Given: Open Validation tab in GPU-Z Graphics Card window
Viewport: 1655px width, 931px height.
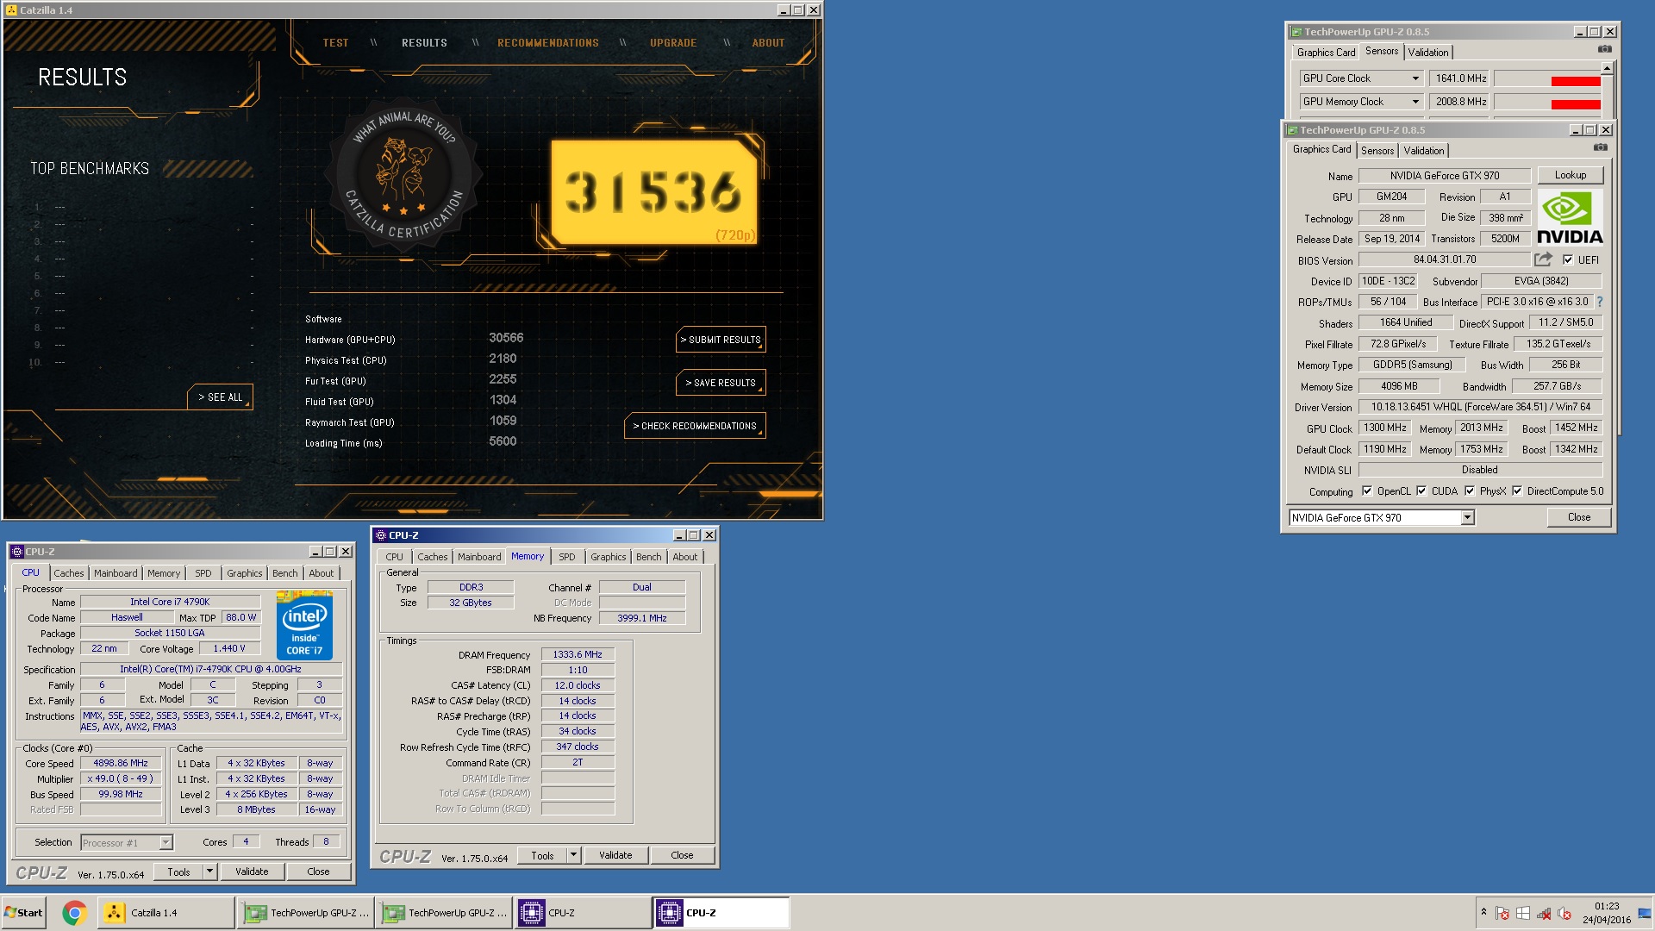Looking at the screenshot, I should (1423, 151).
